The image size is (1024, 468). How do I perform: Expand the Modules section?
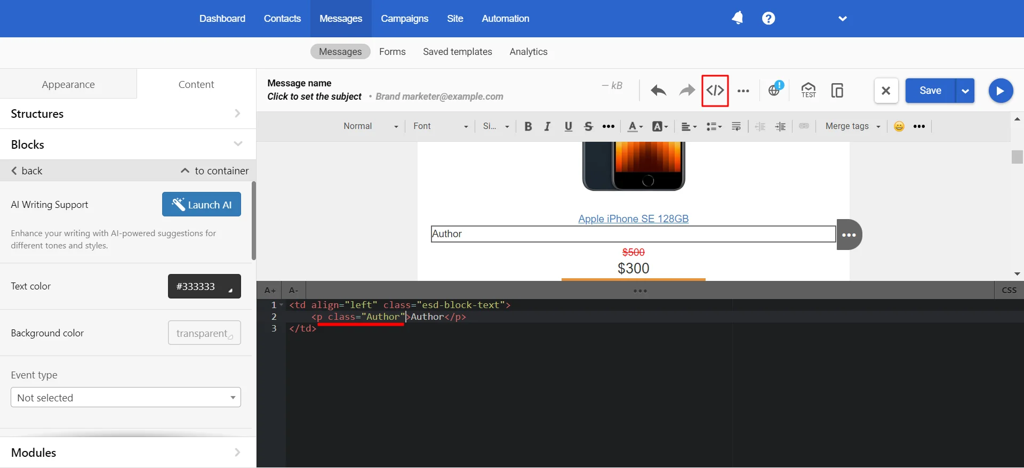128,453
